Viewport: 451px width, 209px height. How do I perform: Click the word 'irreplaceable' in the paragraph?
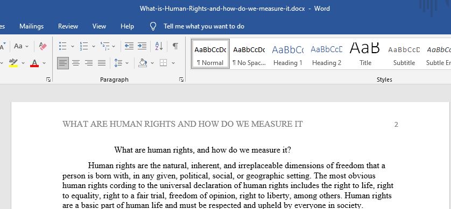point(260,165)
